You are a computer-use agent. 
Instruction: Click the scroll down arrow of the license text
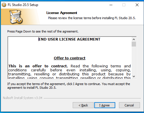click(x=134, y=76)
